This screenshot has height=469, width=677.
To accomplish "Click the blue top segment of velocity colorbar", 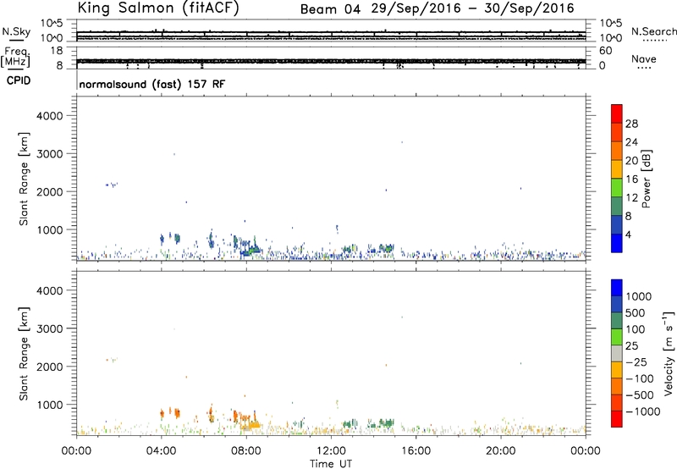I will pos(617,288).
